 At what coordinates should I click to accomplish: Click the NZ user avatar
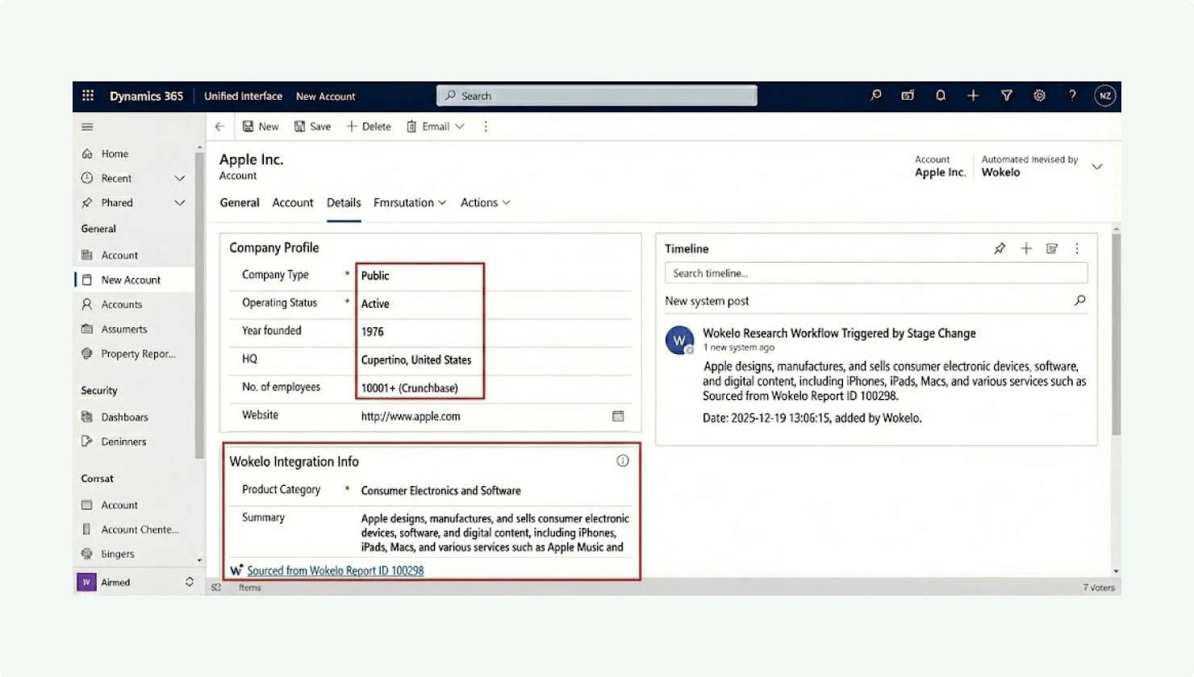(x=1104, y=95)
